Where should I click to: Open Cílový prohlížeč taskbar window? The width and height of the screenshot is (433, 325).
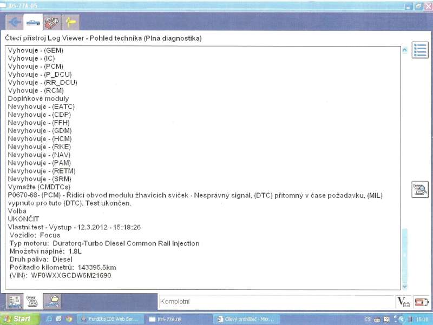(x=247, y=319)
